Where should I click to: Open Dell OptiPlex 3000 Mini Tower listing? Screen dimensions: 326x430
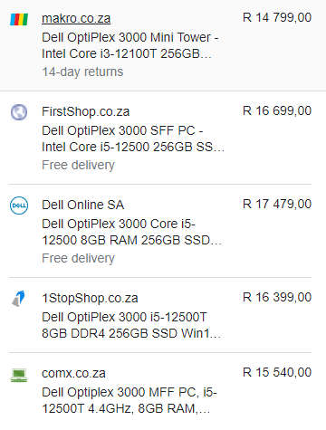[x=130, y=45]
